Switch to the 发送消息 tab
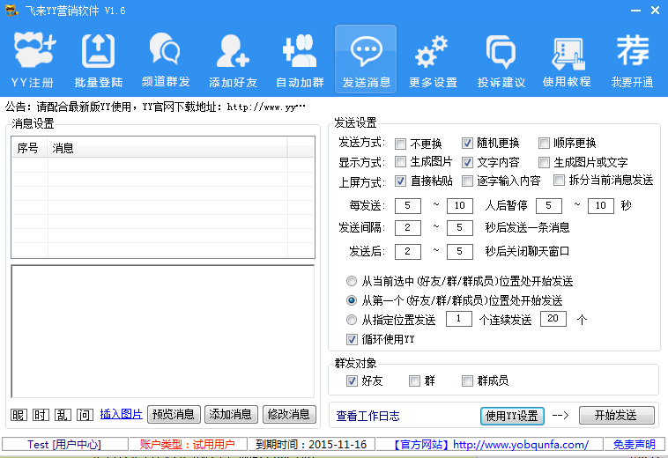 coord(366,60)
